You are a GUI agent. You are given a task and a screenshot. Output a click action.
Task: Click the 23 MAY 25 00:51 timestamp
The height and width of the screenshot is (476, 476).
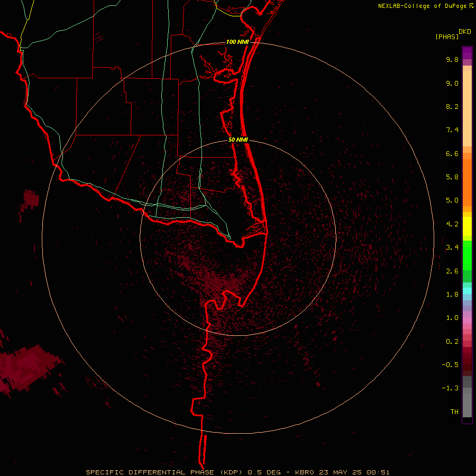(354, 472)
